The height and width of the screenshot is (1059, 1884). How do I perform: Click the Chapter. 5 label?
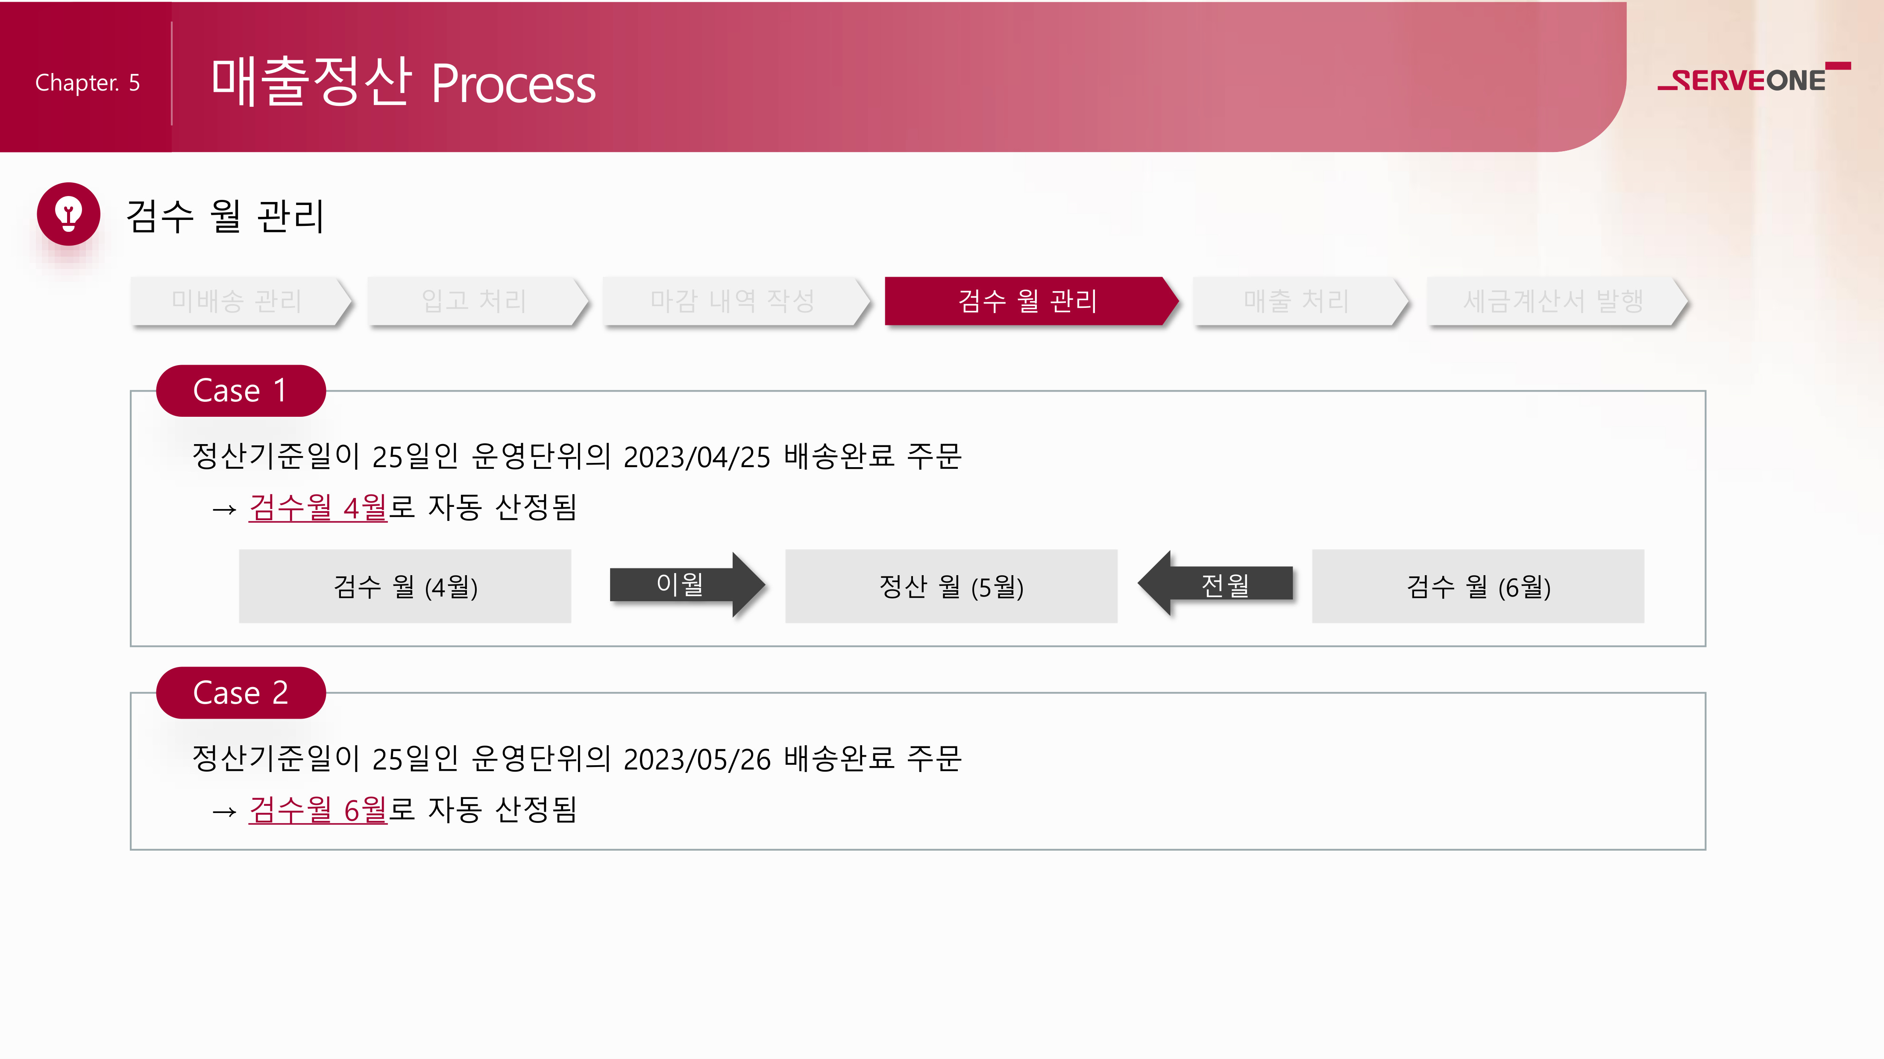coord(87,82)
